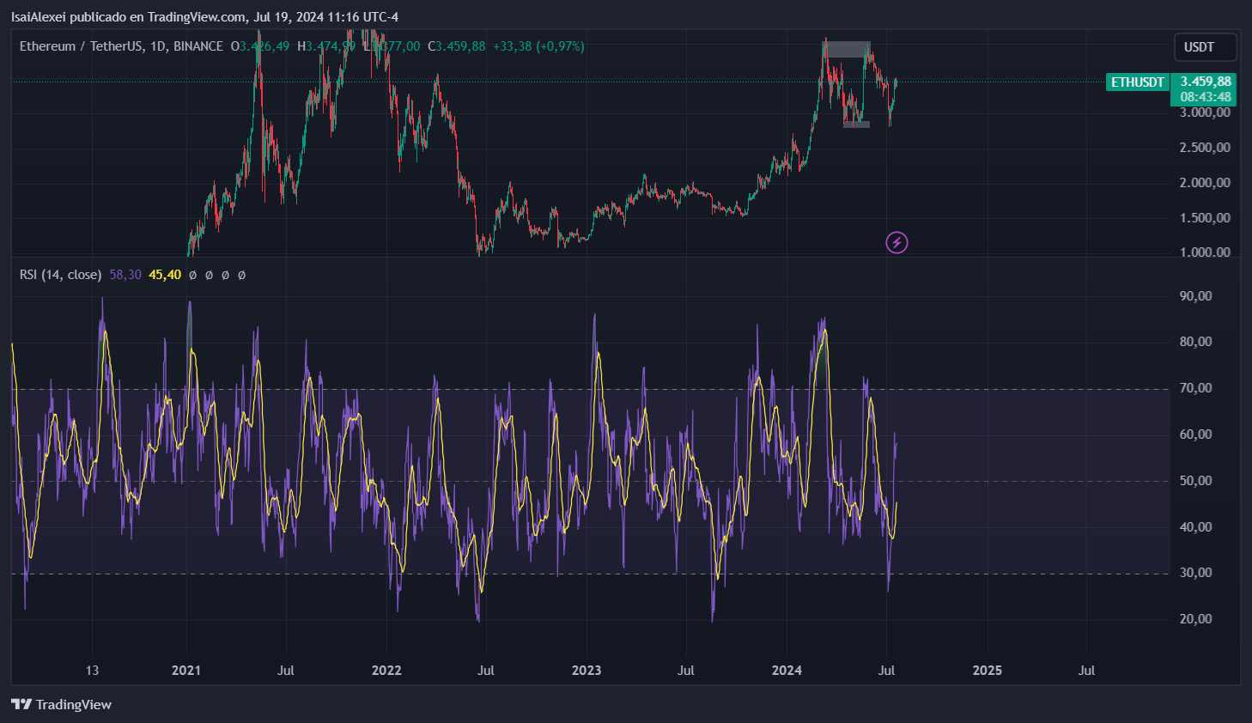Click the 70,00 RSI overbought level label
1252x723 pixels.
(1196, 388)
